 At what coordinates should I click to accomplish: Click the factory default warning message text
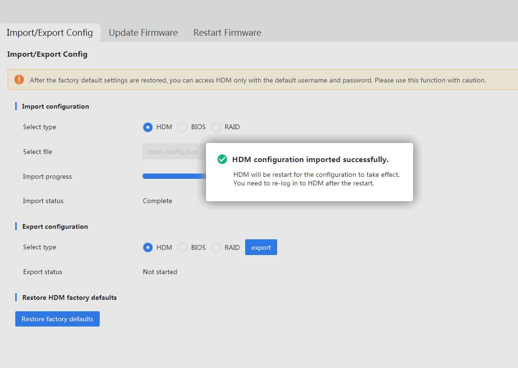[x=258, y=80]
